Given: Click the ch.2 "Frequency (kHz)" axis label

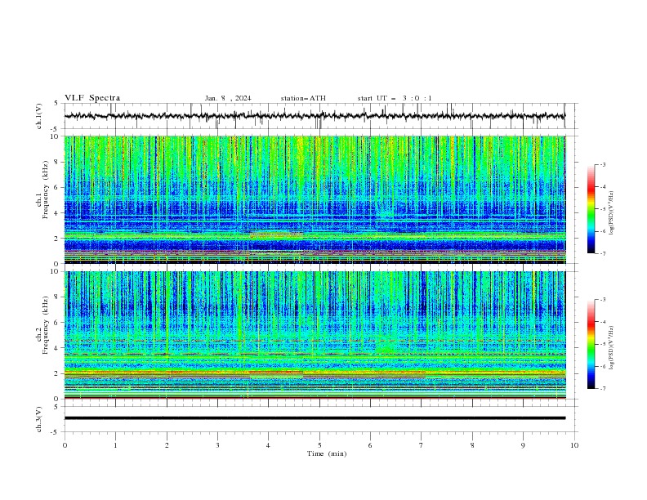Looking at the screenshot, I should tap(46, 325).
